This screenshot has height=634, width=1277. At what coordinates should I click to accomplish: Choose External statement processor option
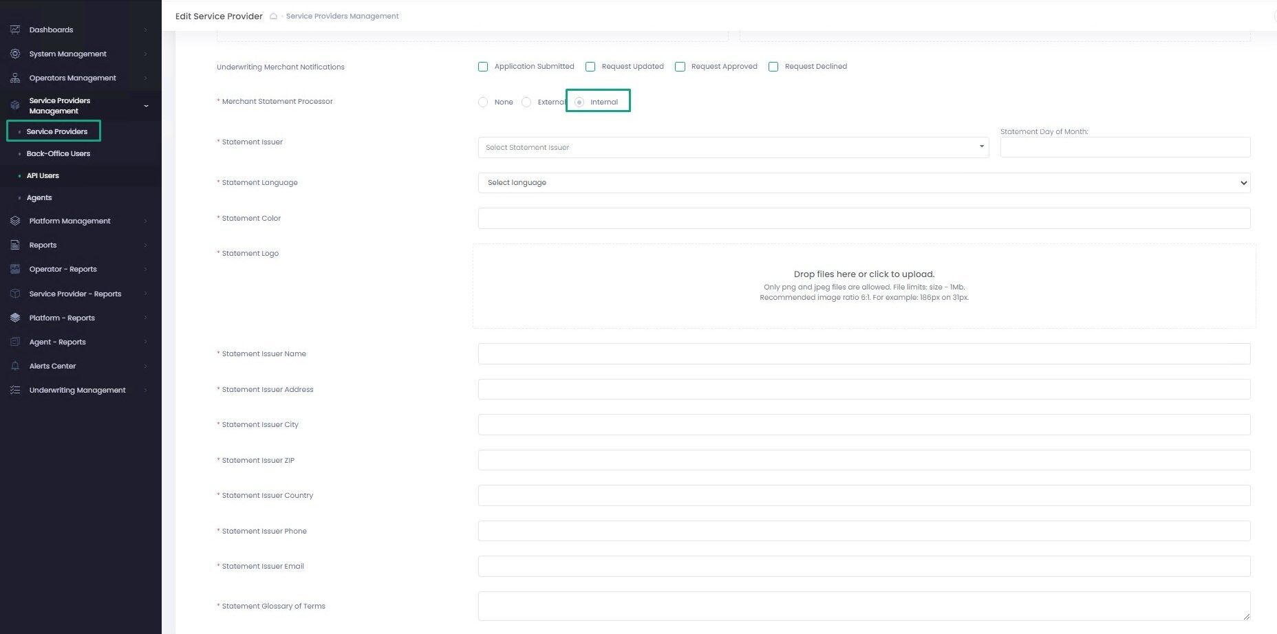point(526,102)
